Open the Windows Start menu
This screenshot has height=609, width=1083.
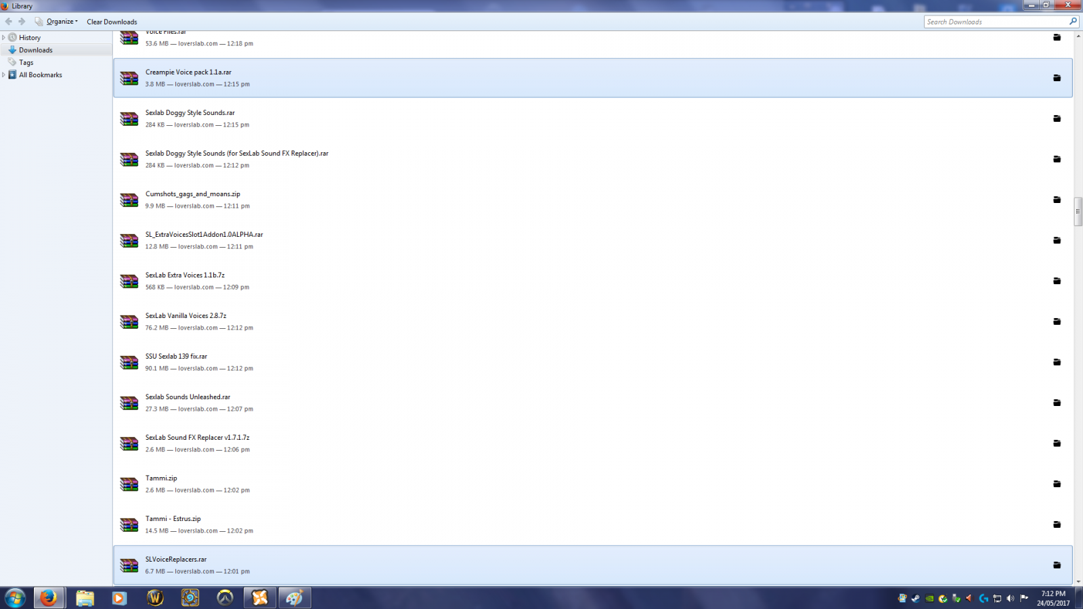coord(15,597)
